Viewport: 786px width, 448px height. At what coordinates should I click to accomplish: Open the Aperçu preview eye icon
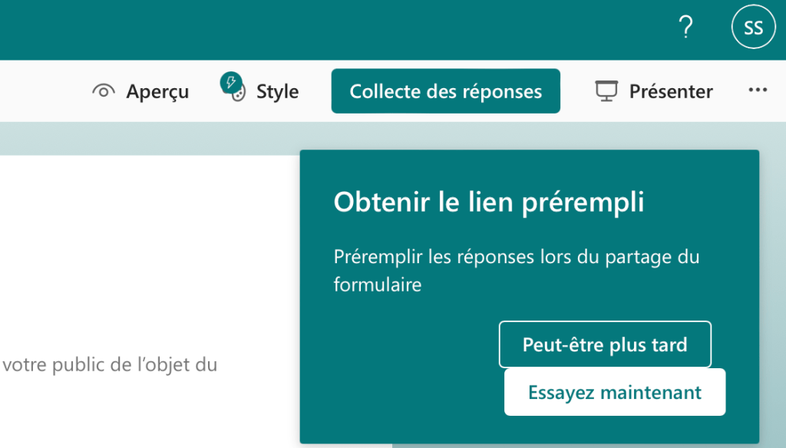point(104,91)
